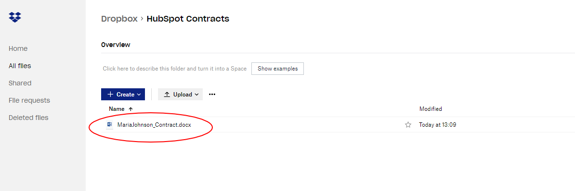This screenshot has height=191, width=575.
Task: Expand the Create dropdown chevron
Action: pyautogui.click(x=139, y=95)
